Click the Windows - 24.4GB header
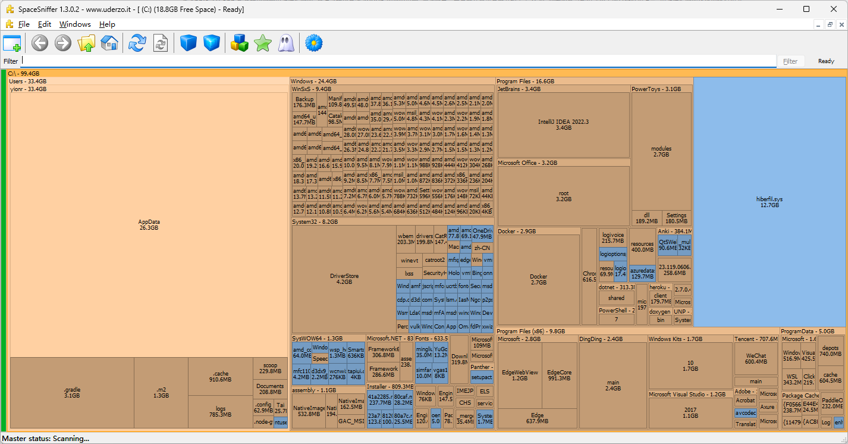Viewport: 848px width, 444px height. [x=392, y=81]
